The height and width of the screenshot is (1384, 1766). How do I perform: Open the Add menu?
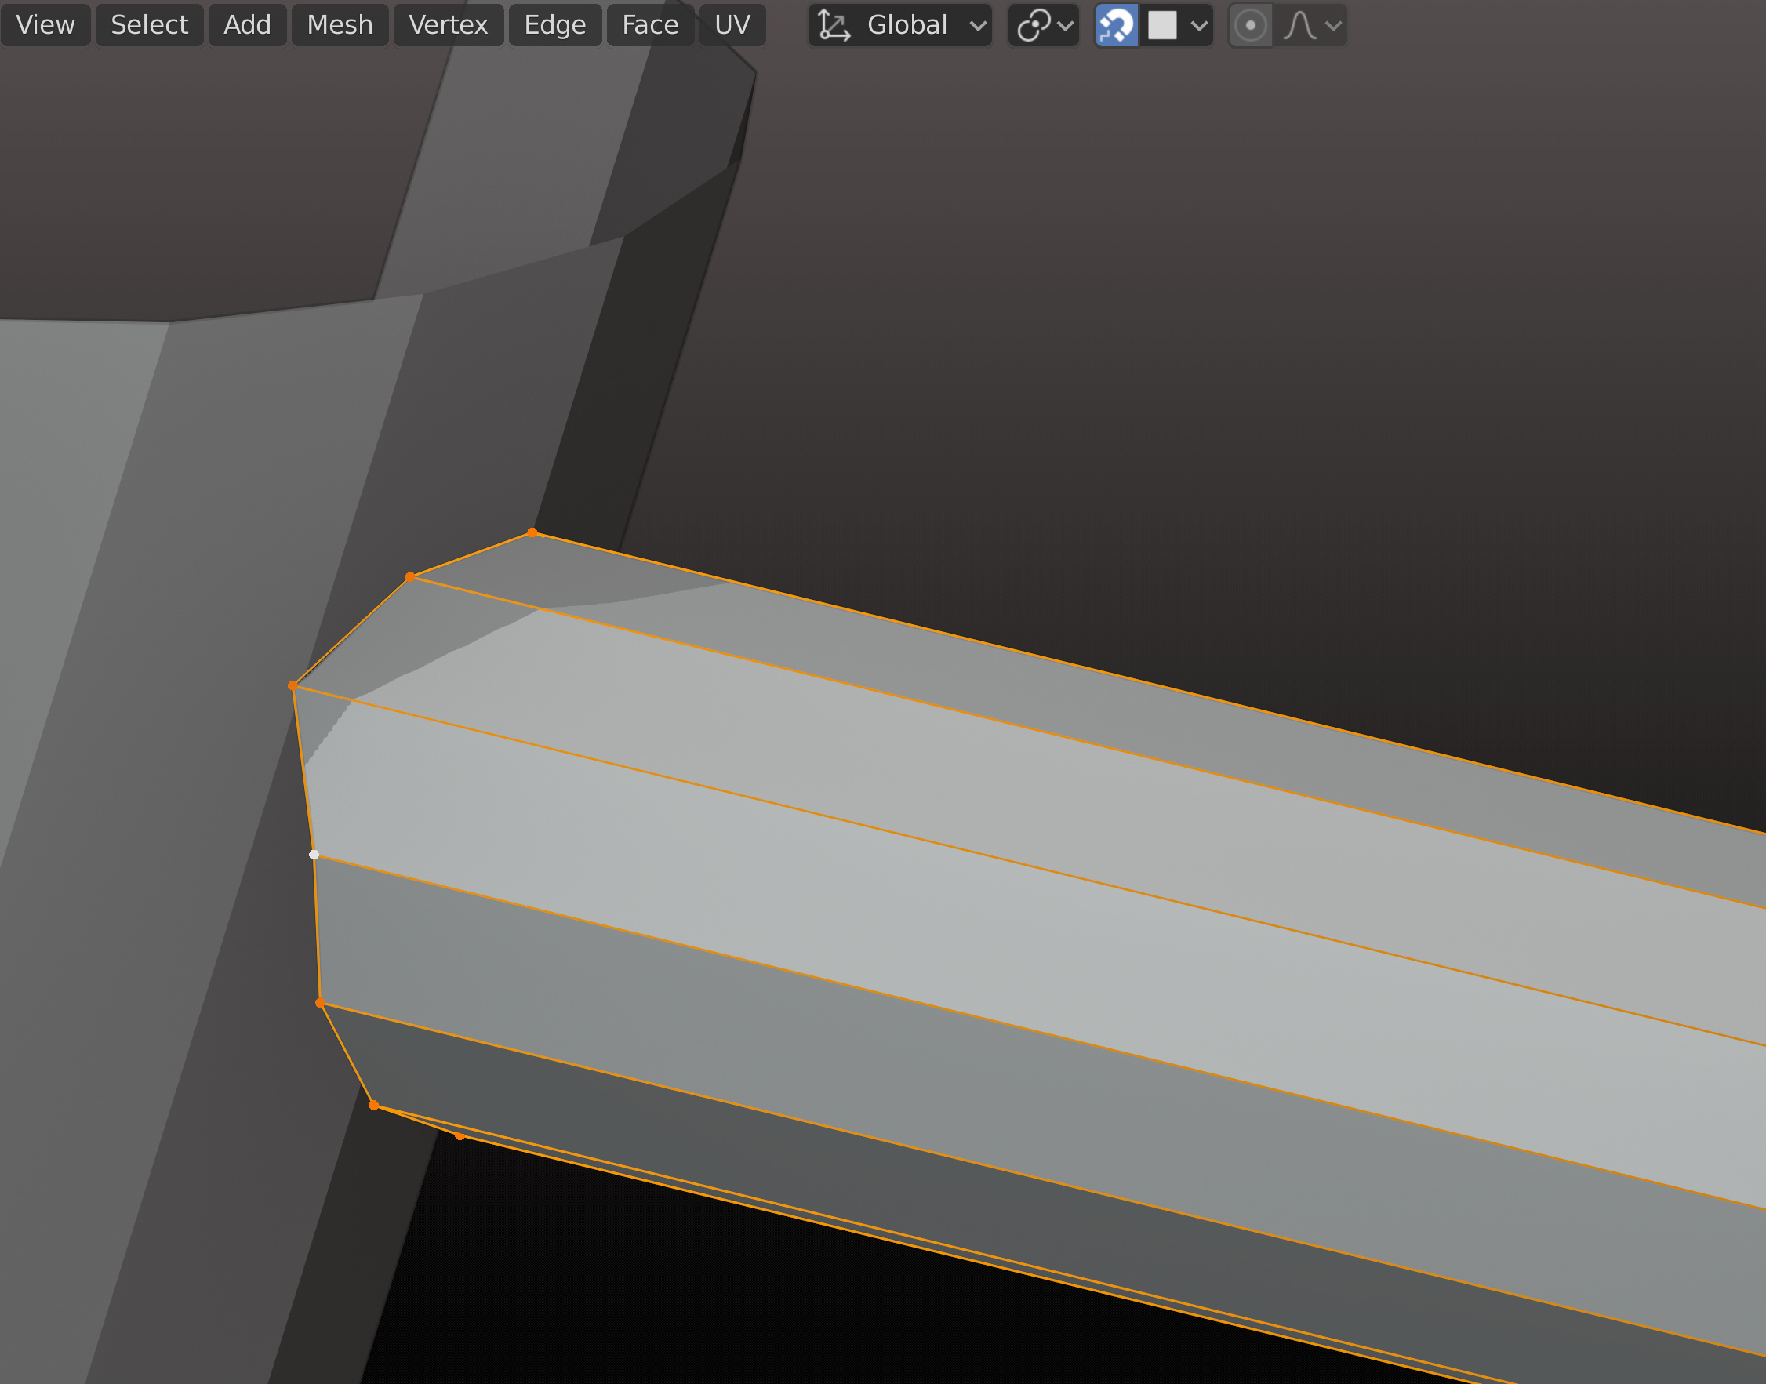click(x=247, y=25)
